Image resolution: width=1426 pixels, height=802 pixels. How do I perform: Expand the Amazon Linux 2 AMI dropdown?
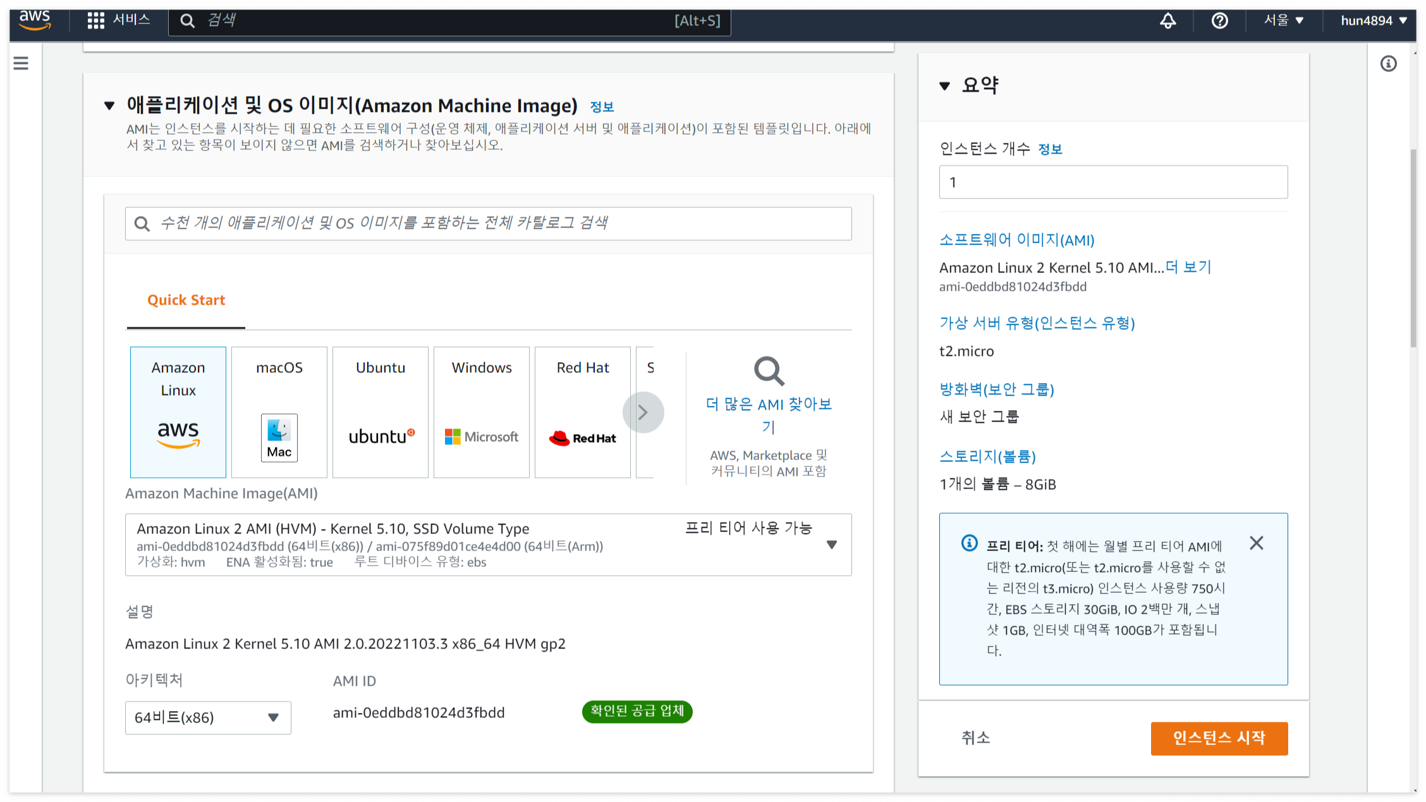pyautogui.click(x=831, y=544)
